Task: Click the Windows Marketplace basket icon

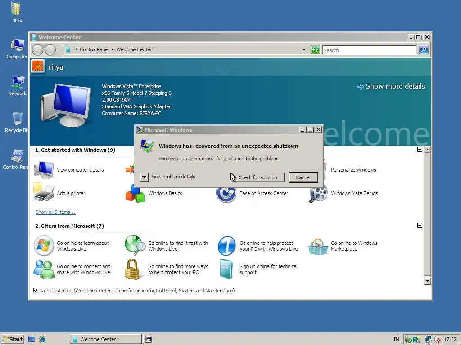Action: 318,247
